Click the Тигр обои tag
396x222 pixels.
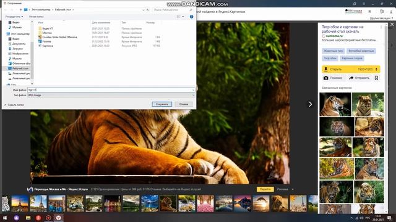point(330,59)
